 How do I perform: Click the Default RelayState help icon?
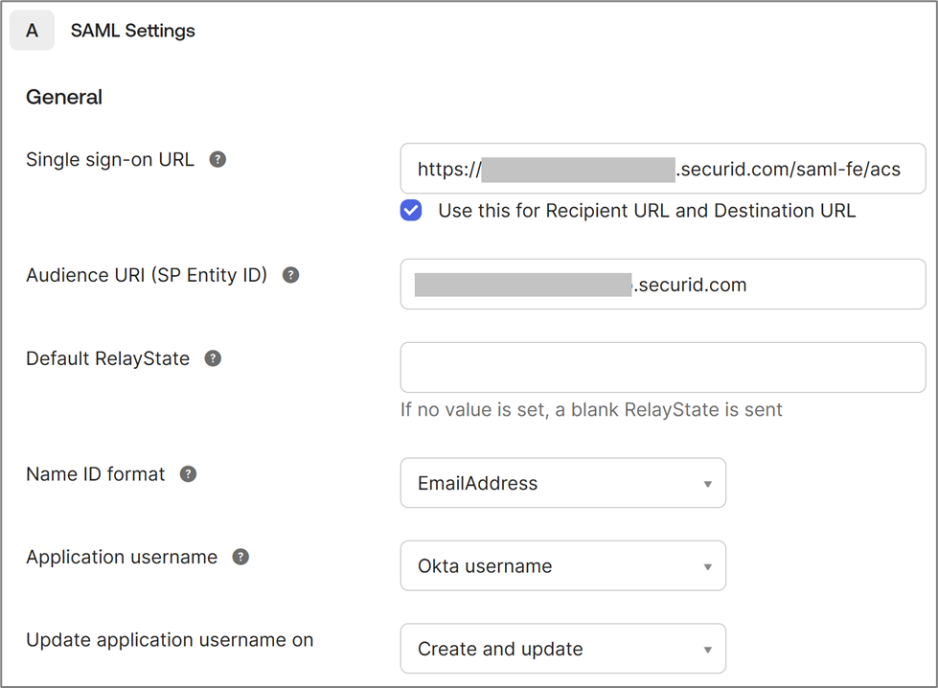tap(213, 358)
